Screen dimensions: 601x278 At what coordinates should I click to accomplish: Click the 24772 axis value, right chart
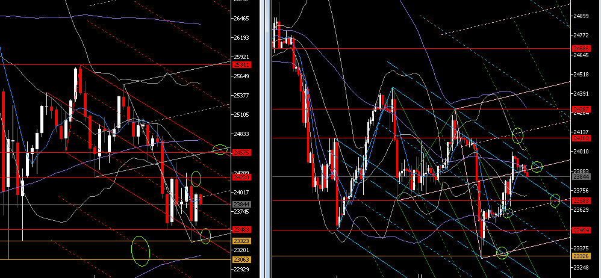pyautogui.click(x=581, y=36)
